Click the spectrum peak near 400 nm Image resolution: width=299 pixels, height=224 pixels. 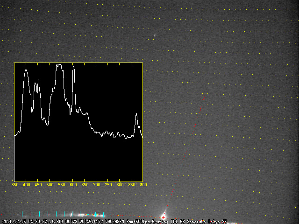26,70
